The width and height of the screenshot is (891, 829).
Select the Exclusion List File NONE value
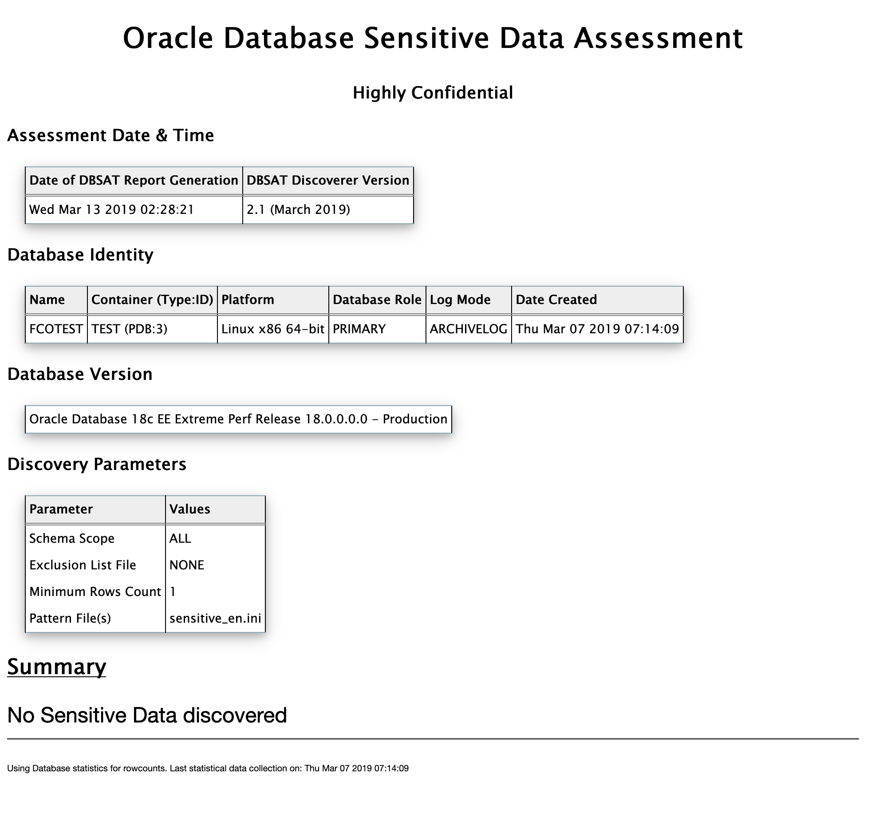coord(186,565)
